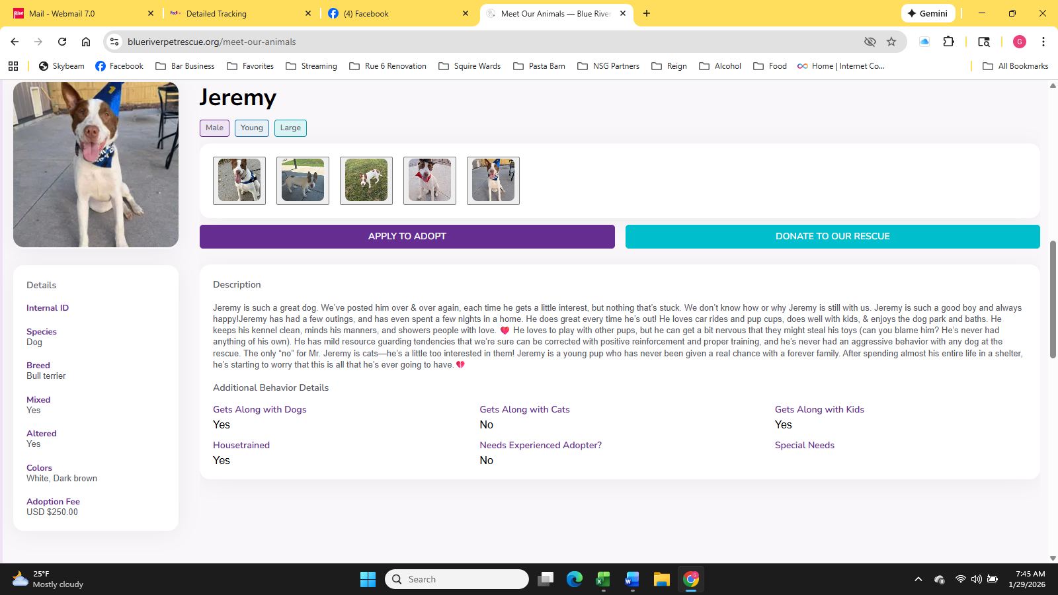The height and width of the screenshot is (595, 1058).
Task: Close the Detailed Tracking tab
Action: click(x=308, y=13)
